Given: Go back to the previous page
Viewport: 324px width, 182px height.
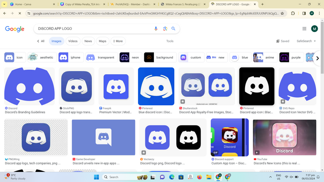Looking at the screenshot, I should (x=5, y=13).
